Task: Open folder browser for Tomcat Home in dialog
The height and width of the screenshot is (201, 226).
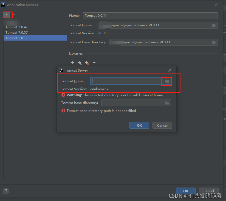Action: [x=167, y=81]
